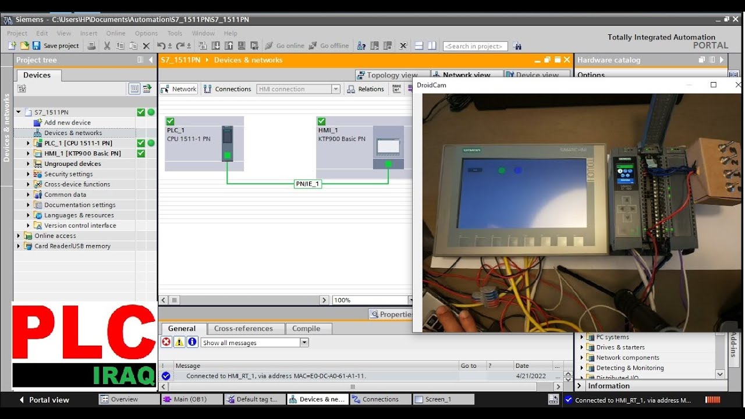This screenshot has width=745, height=419.
Task: Click the Save project button
Action: (x=56, y=45)
